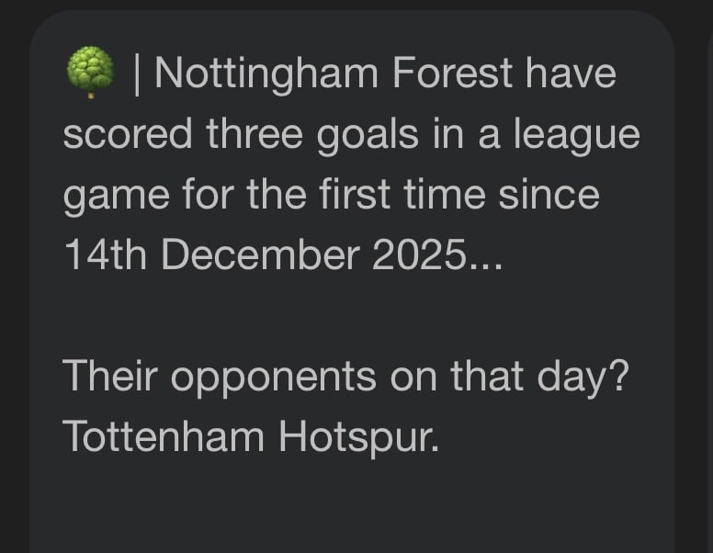This screenshot has height=553, width=713.
Task: Tap 'for the first time' text
Action: (x=338, y=196)
